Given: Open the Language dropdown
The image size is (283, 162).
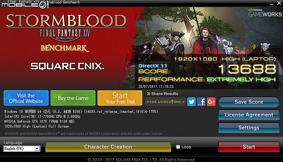Looking at the screenshot, I should pyautogui.click(x=22, y=149).
